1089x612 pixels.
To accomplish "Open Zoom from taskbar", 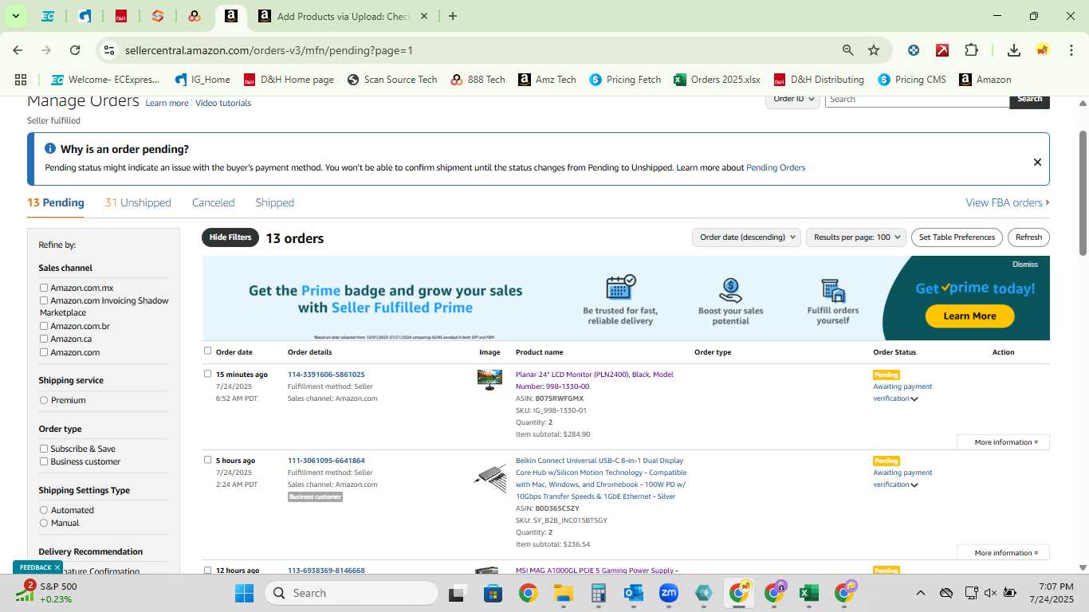I will [668, 593].
